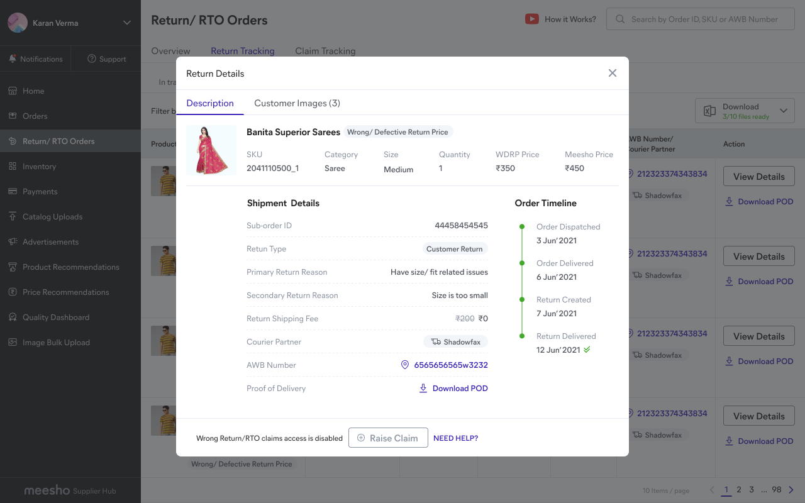The height and width of the screenshot is (503, 805).
Task: Click the search by Order ID field
Action: click(701, 19)
